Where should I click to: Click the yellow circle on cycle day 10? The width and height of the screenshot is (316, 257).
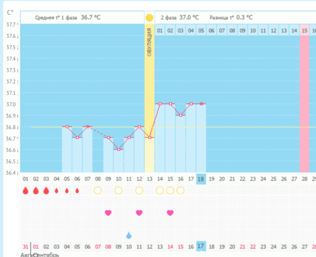(118, 191)
